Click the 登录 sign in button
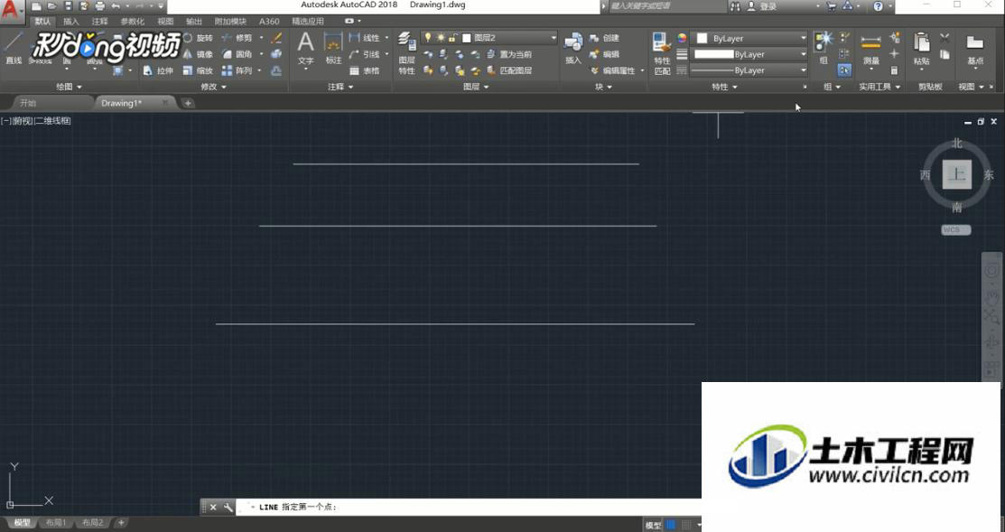This screenshot has height=532, width=1005. pos(763,6)
